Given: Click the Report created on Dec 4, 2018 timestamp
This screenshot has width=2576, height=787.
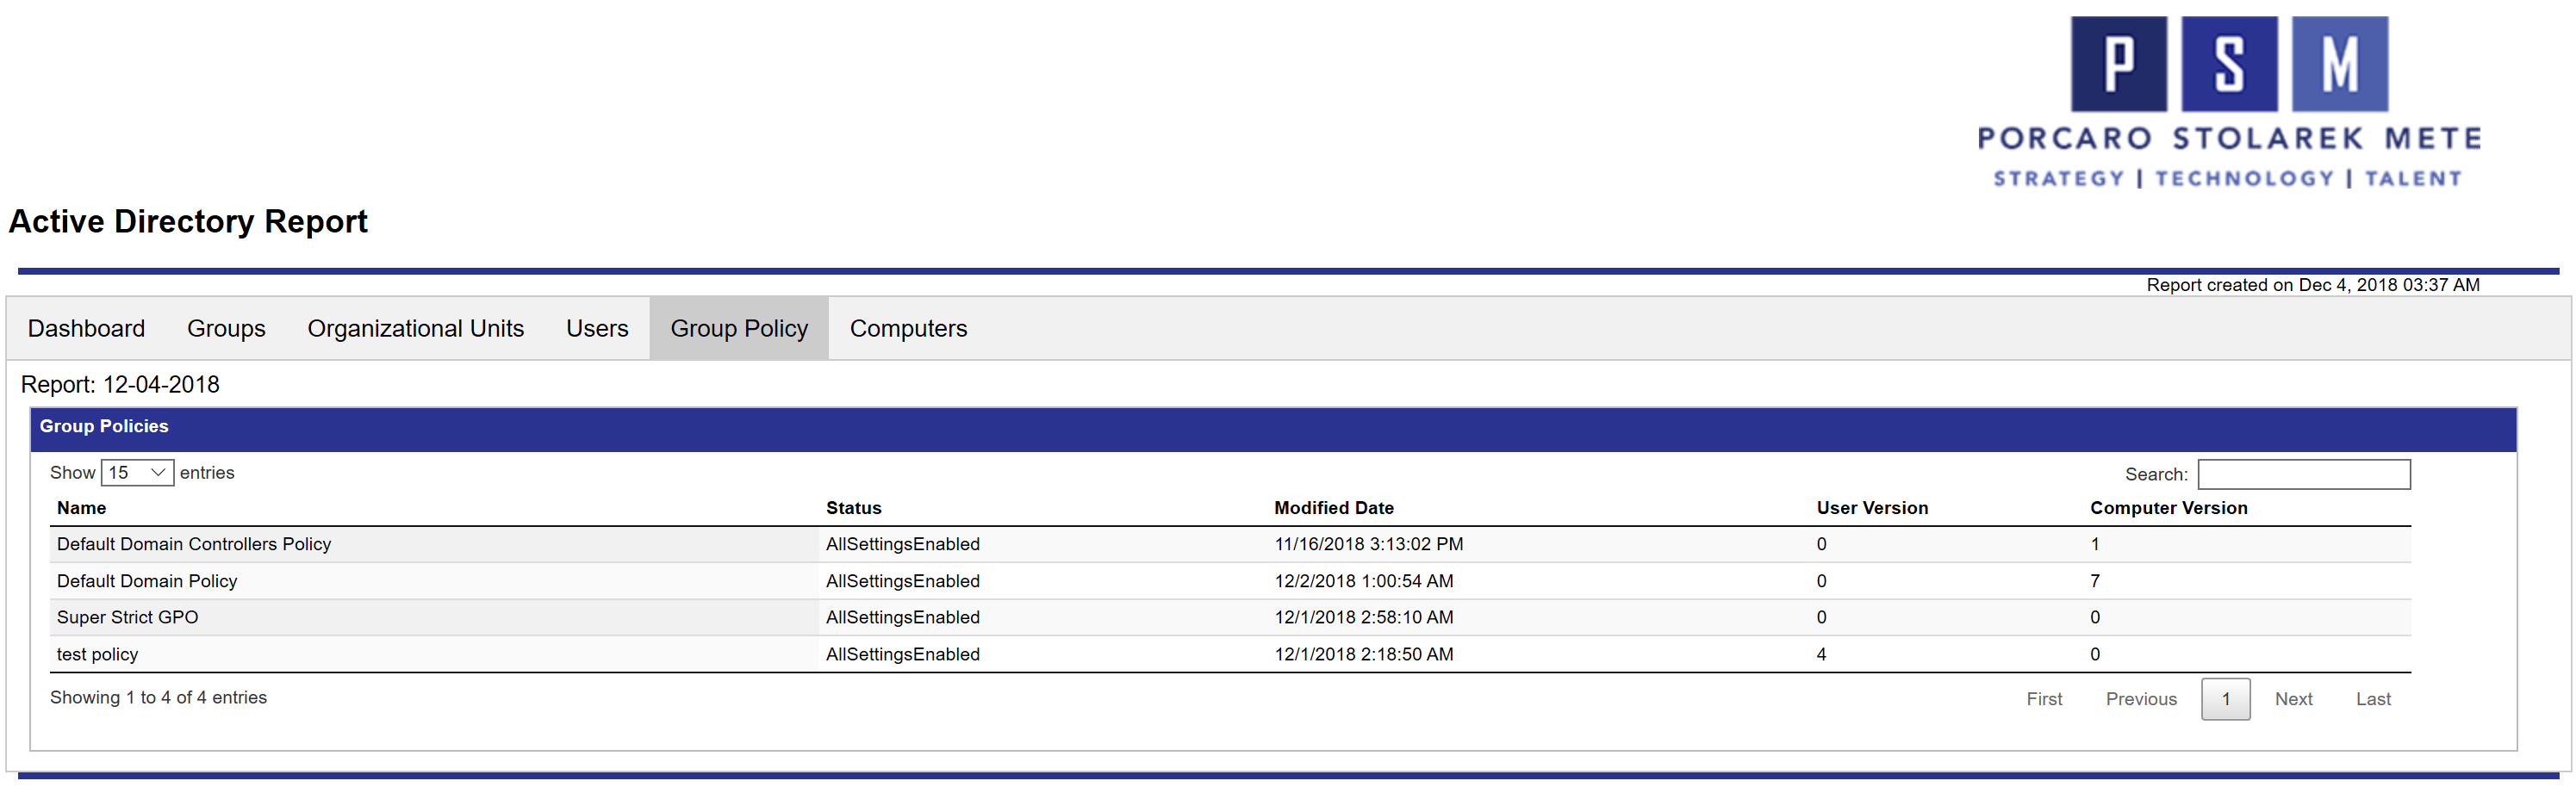Looking at the screenshot, I should pyautogui.click(x=2312, y=285).
